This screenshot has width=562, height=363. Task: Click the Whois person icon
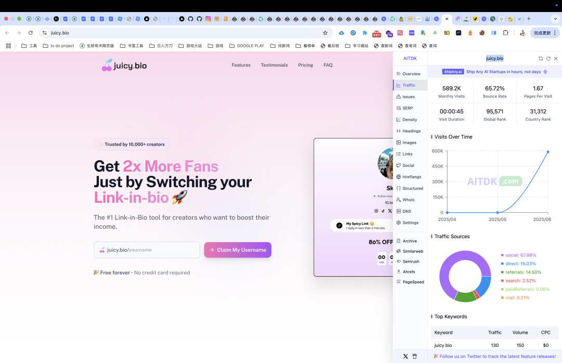399,200
